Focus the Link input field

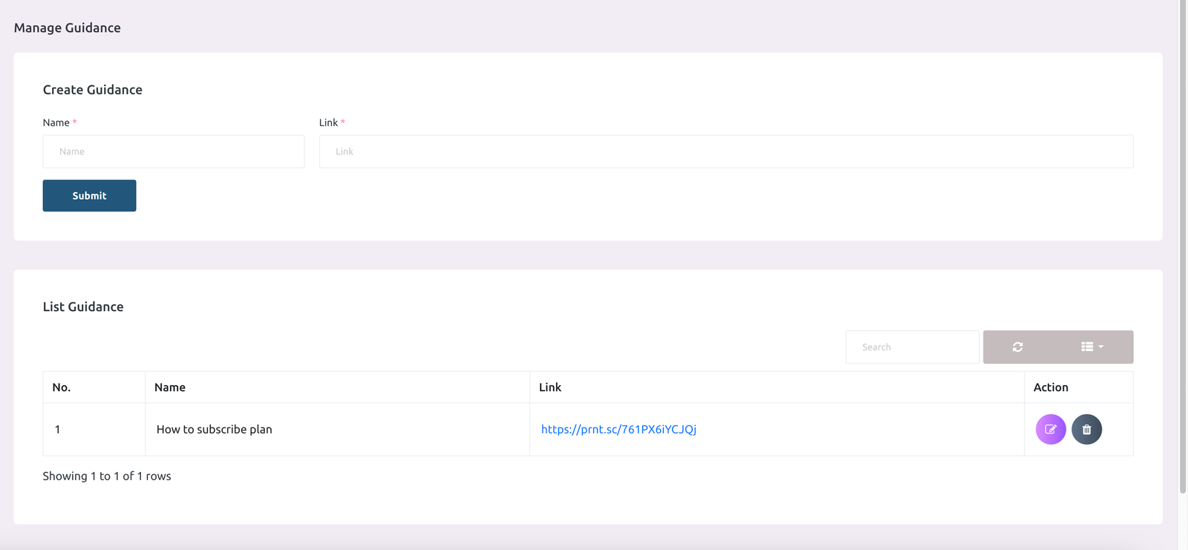725,151
